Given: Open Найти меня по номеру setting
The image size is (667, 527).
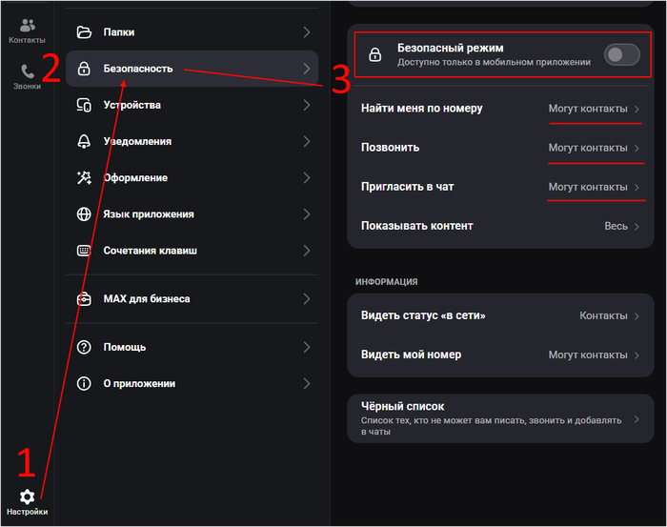Looking at the screenshot, I should pyautogui.click(x=500, y=109).
